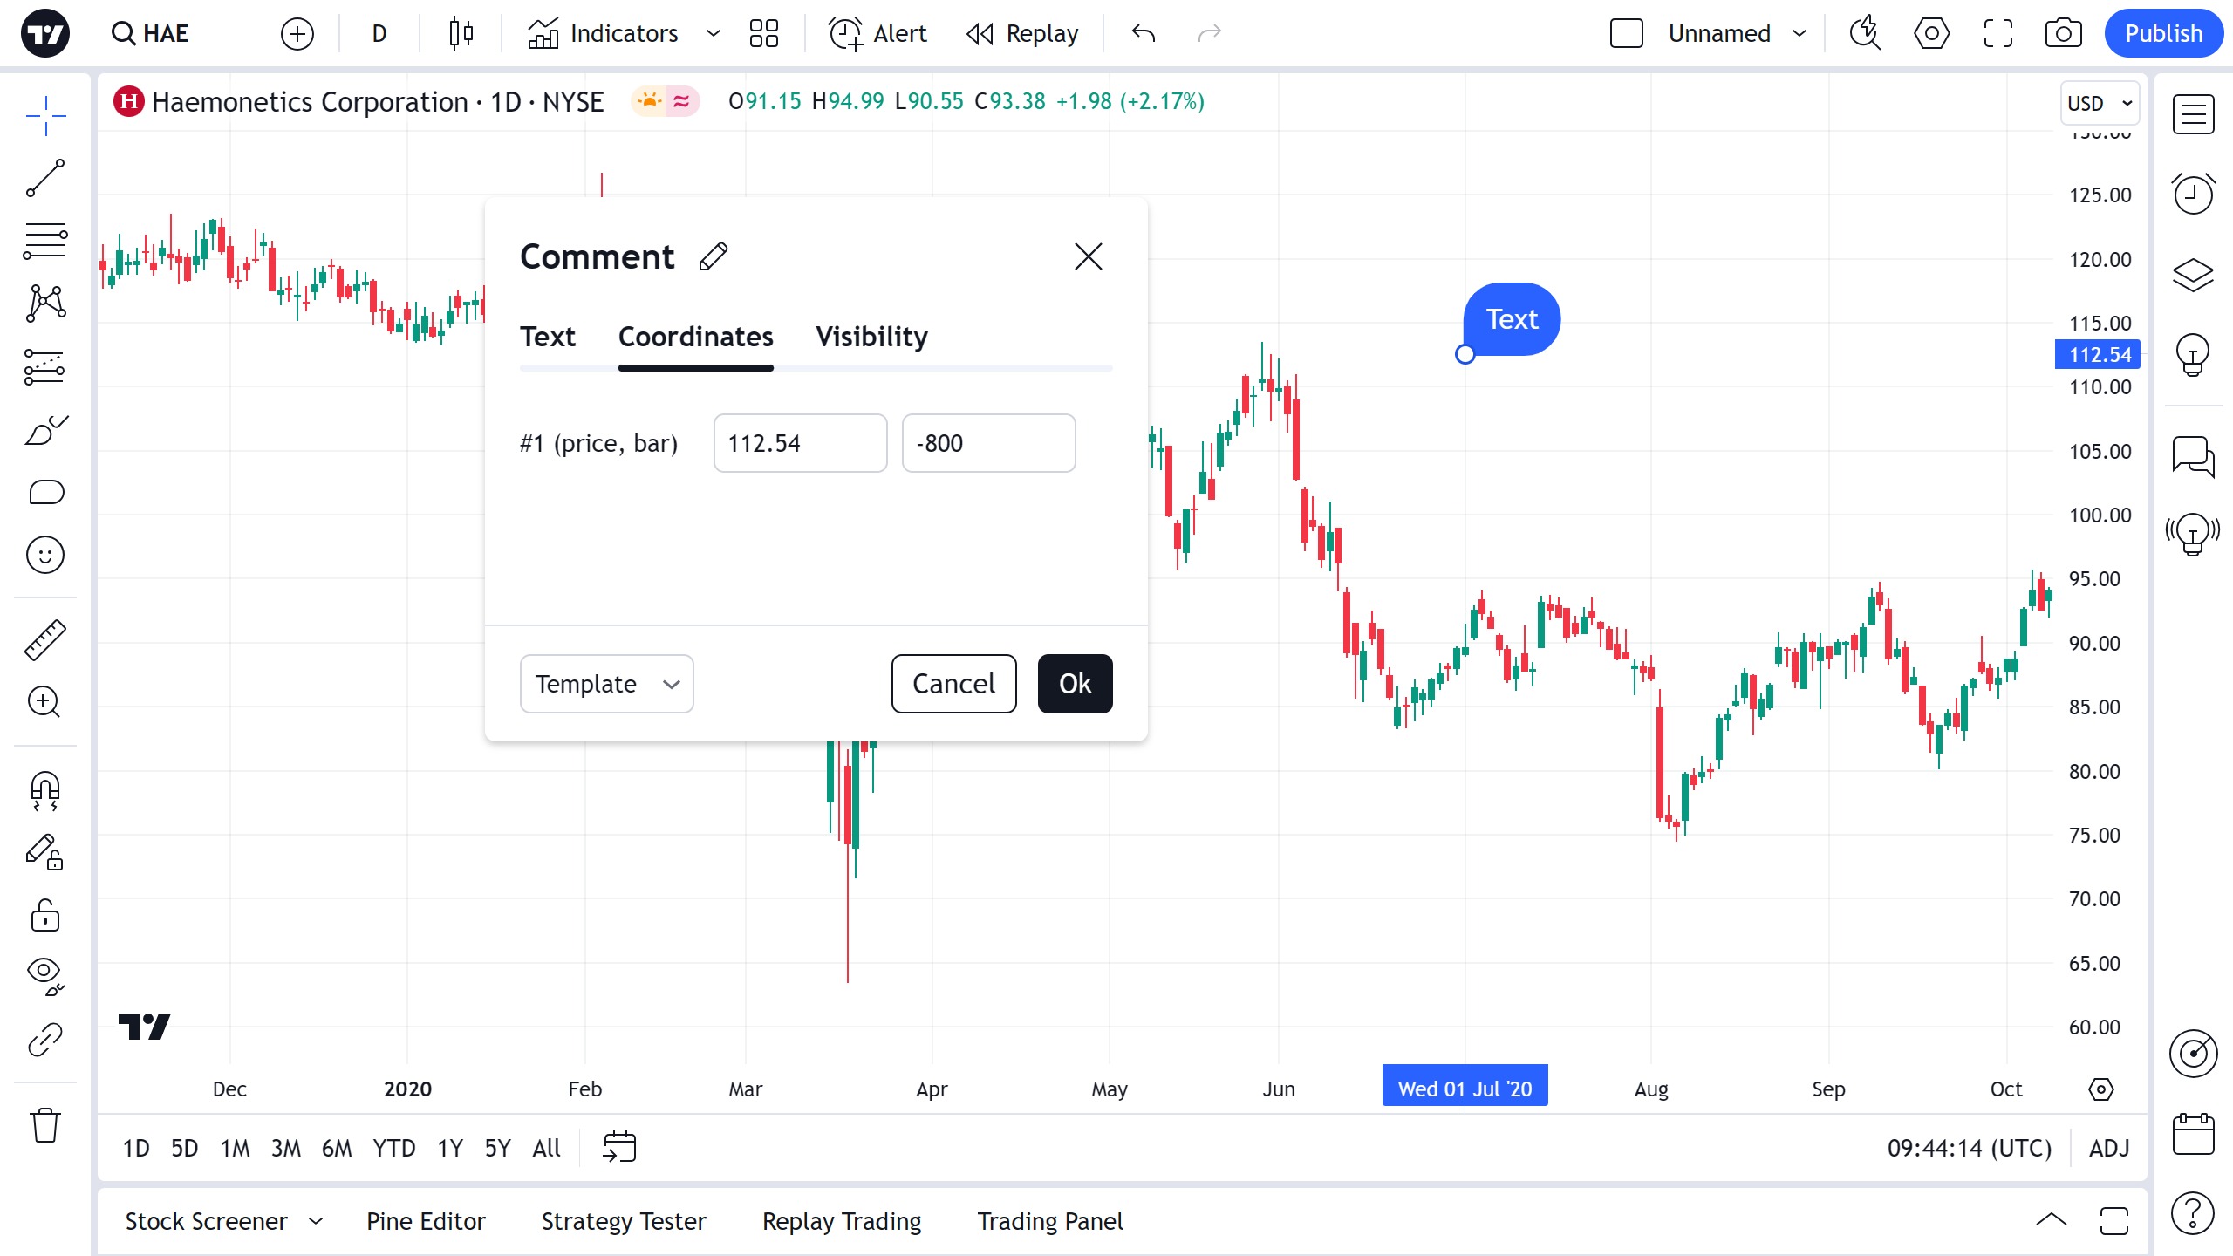The height and width of the screenshot is (1256, 2233).
Task: Take a chart snapshot with camera icon
Action: coord(2063,33)
